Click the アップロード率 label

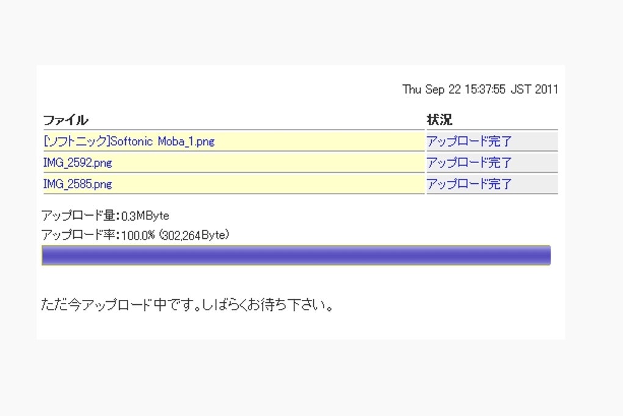pyautogui.click(x=79, y=235)
